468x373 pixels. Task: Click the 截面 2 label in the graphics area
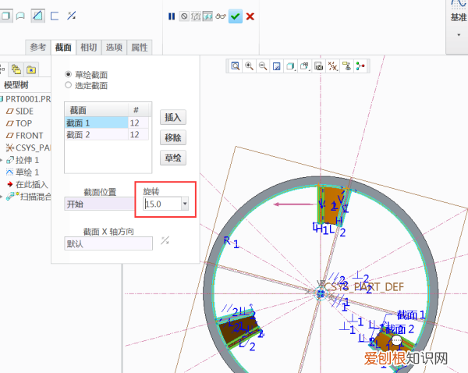pos(400,329)
